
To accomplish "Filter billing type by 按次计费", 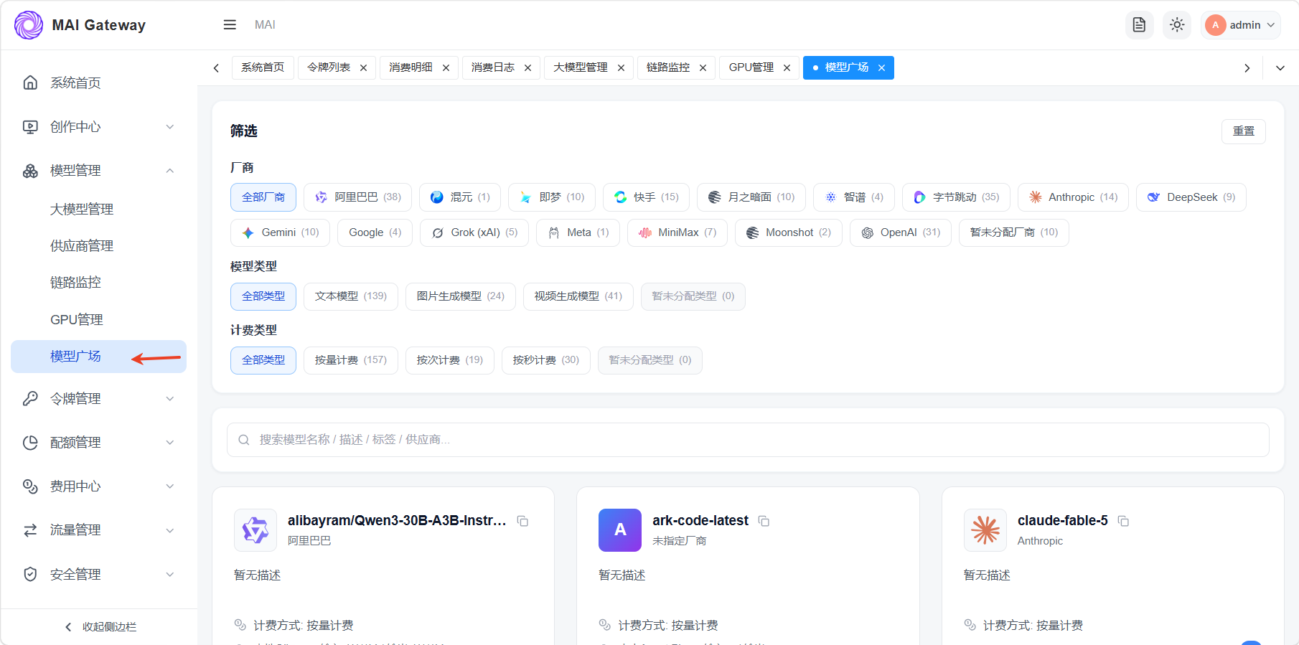I will coord(450,360).
